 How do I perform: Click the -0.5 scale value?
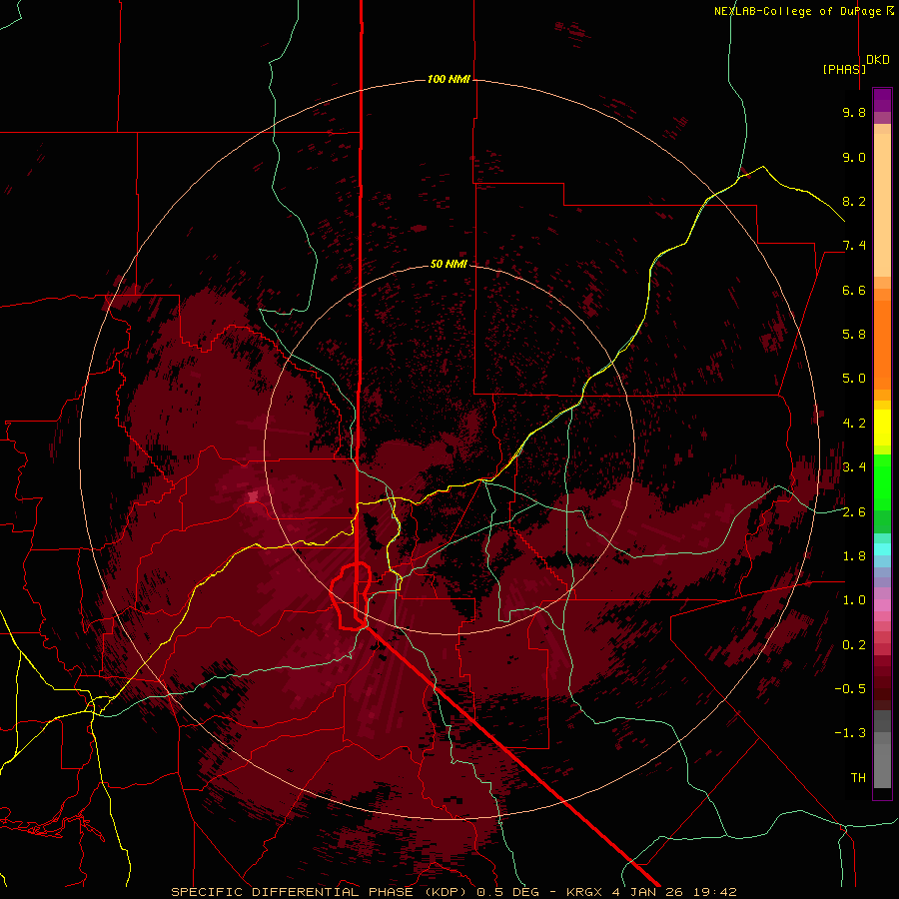(850, 688)
